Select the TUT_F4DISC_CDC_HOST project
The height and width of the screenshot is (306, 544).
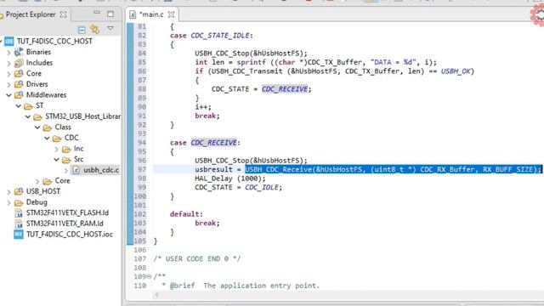(54, 42)
